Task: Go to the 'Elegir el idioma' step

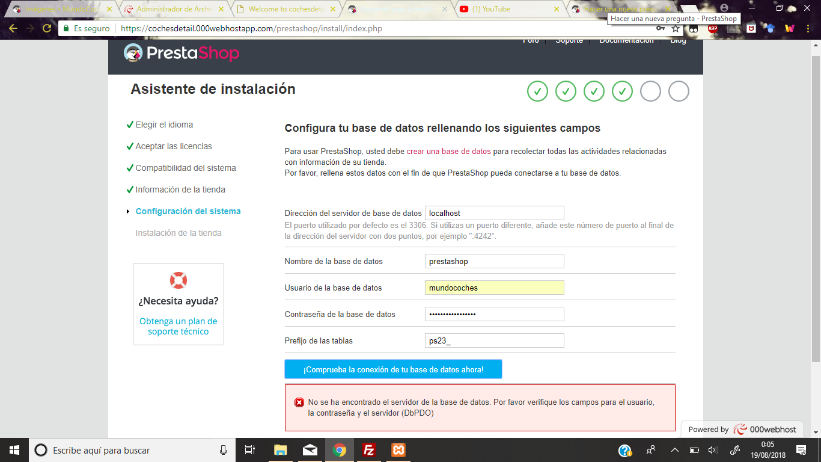Action: click(164, 125)
